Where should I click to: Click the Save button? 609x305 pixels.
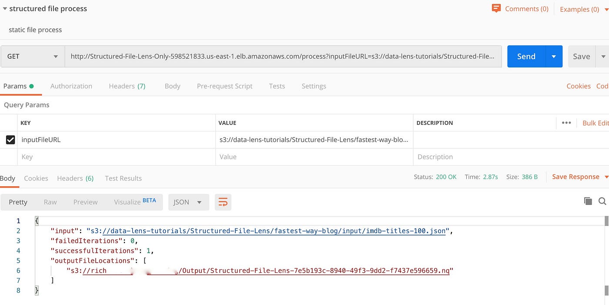tap(582, 57)
